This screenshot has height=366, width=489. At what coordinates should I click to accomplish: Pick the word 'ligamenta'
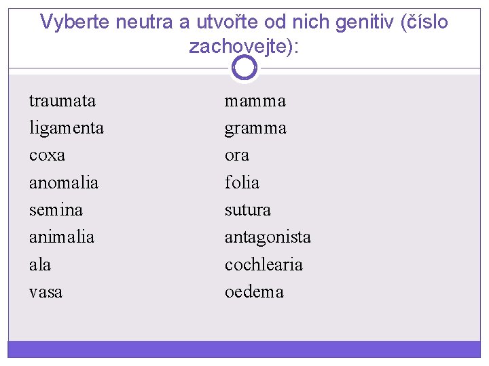67,128
